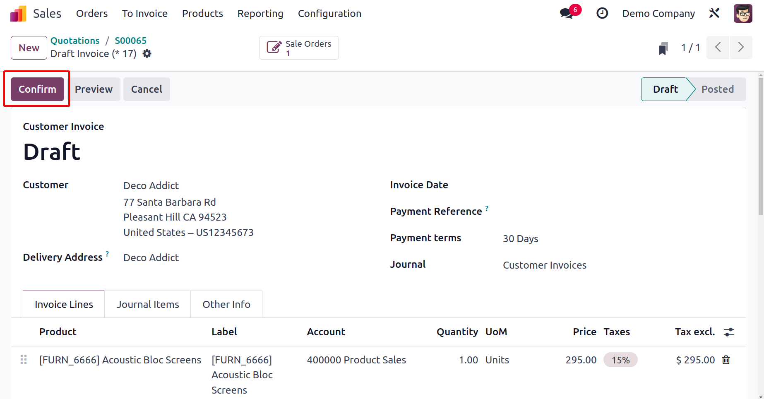Click the 15% tax tag
Screen dimensions: 764x399
(x=620, y=360)
